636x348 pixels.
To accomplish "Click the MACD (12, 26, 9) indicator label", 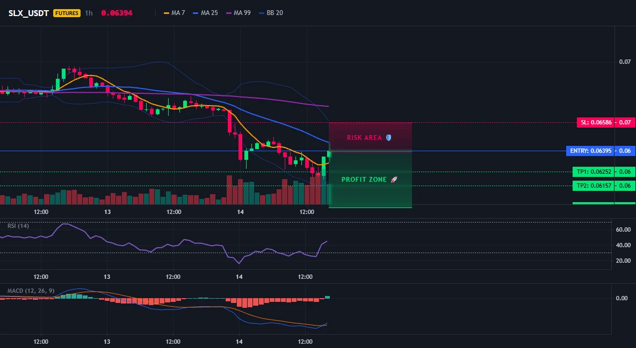I will [31, 291].
